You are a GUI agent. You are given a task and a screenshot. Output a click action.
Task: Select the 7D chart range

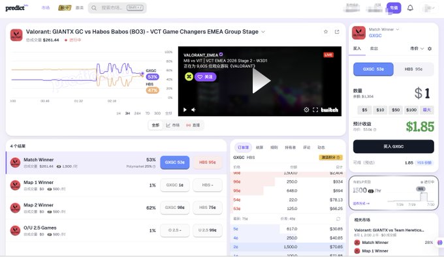coord(148,113)
